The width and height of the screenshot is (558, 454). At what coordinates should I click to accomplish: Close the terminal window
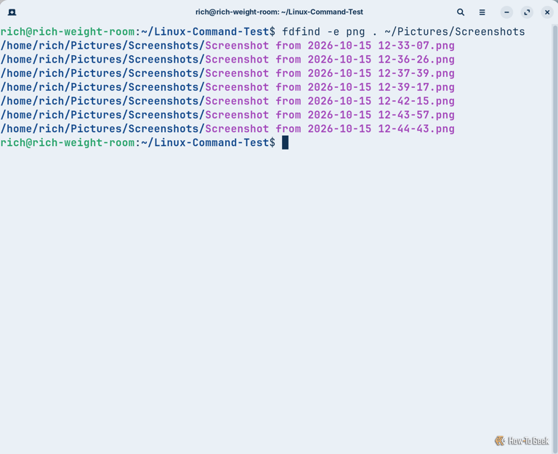[x=547, y=12]
